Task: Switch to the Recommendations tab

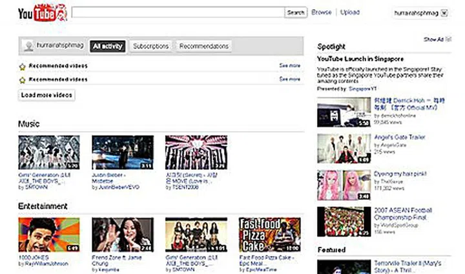Action: pos(203,46)
